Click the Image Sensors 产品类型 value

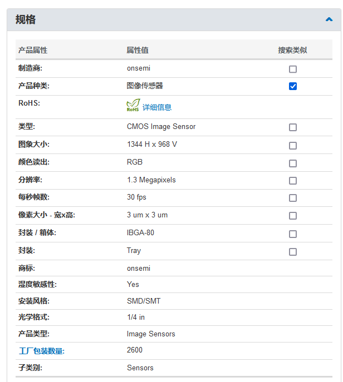coord(151,334)
